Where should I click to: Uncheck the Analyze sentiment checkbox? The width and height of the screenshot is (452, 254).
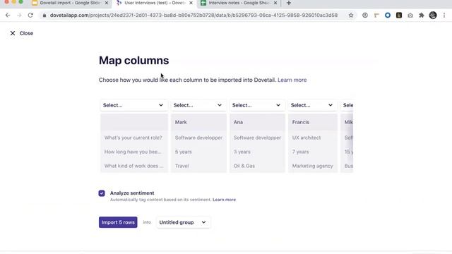[102, 193]
